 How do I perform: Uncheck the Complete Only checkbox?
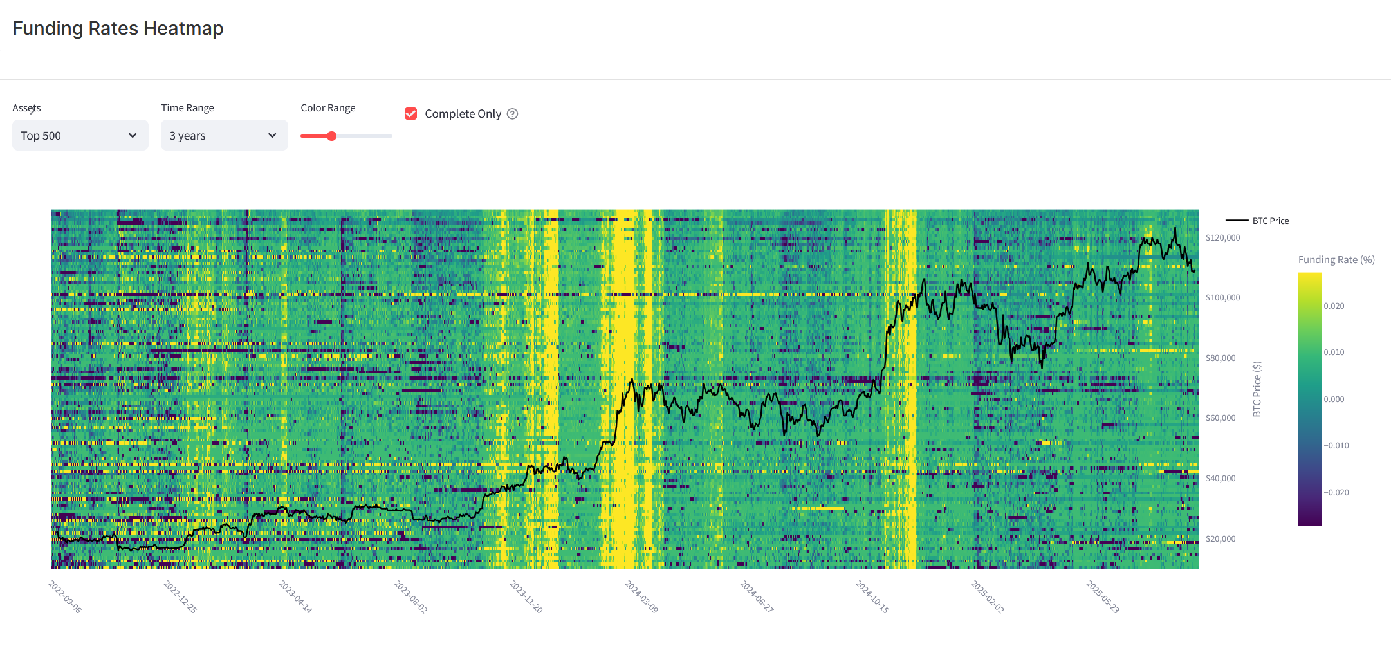(x=411, y=114)
